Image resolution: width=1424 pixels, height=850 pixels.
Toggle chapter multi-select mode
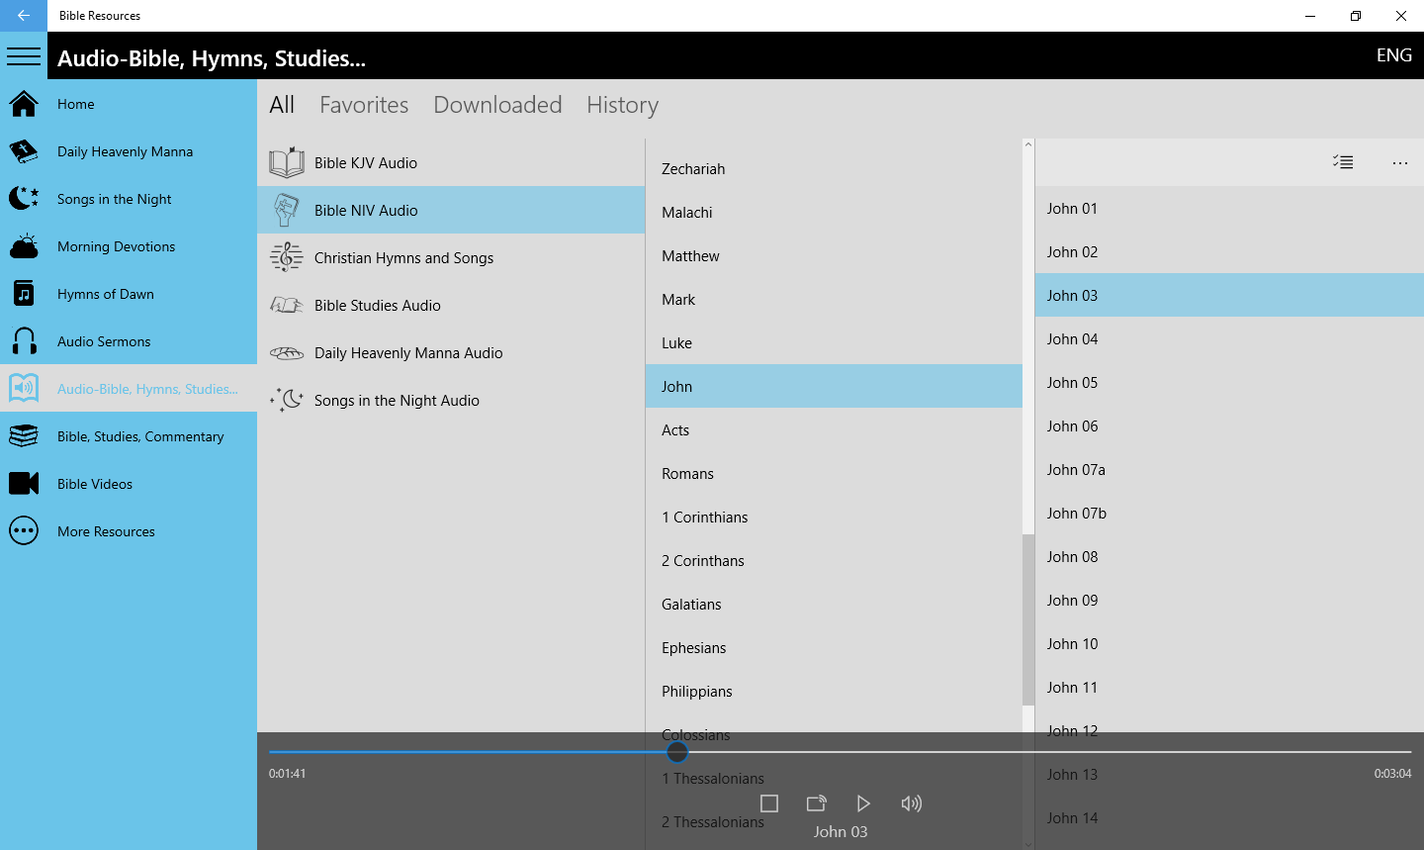coord(1342,160)
